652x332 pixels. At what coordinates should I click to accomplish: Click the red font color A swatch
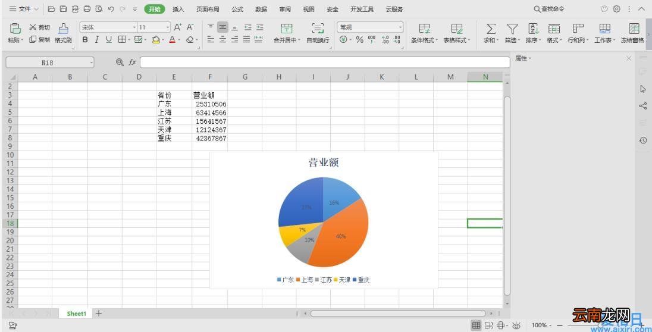(173, 40)
